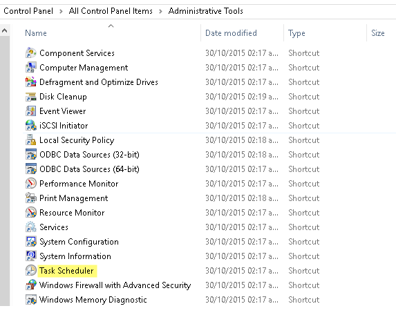The width and height of the screenshot is (396, 324).
Task: Select the Computer Management icon
Action: click(x=31, y=68)
